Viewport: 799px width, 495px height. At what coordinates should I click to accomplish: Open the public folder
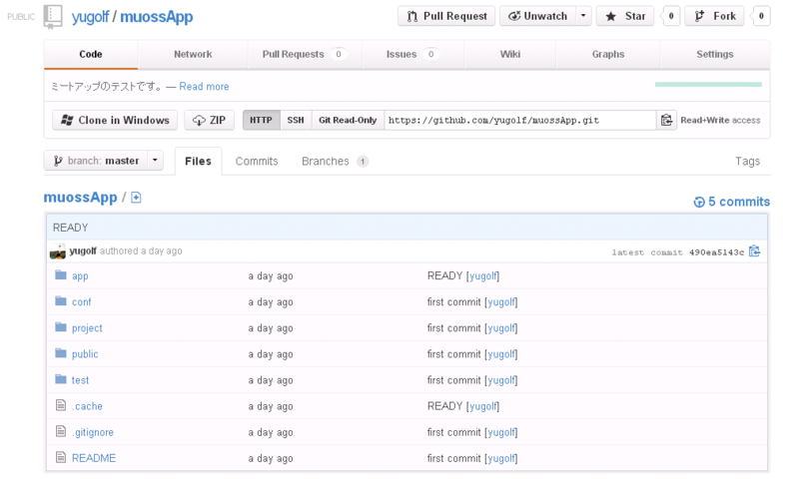pos(85,354)
